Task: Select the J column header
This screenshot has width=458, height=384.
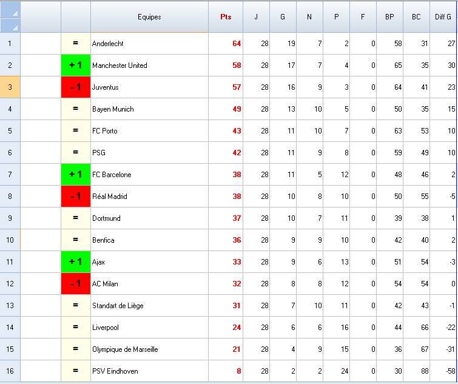Action: pyautogui.click(x=256, y=17)
